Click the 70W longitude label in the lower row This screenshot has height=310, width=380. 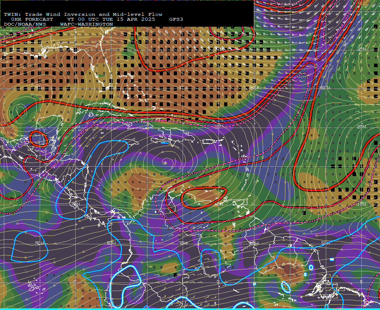[183, 243]
